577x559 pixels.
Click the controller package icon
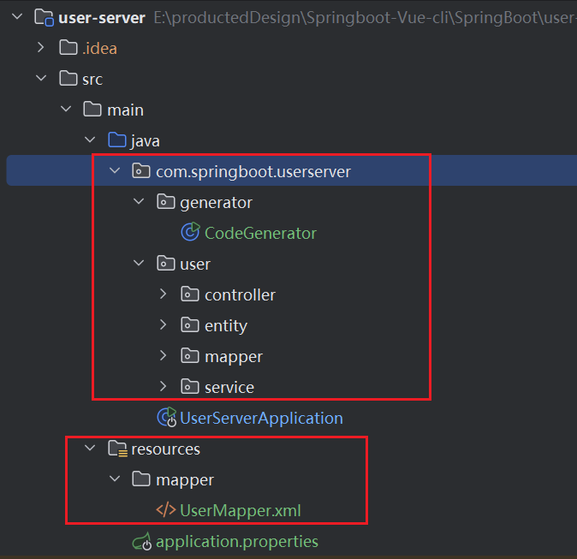point(190,294)
